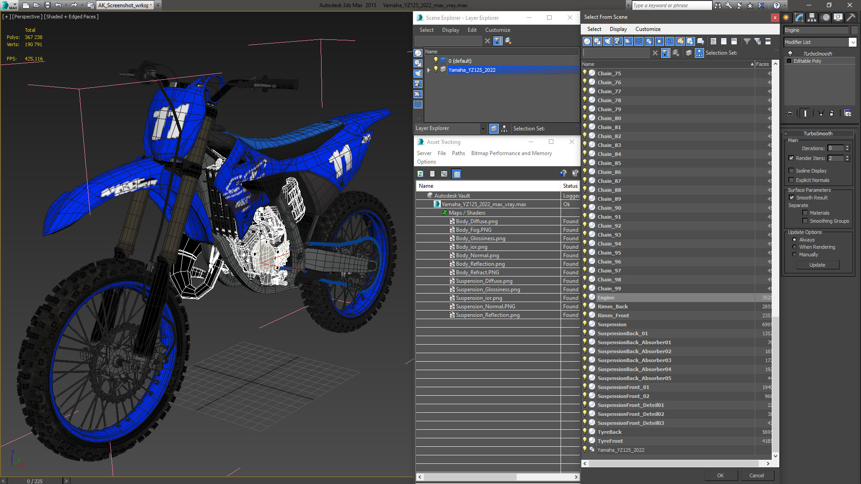Open the Redo history dropdown arrow
This screenshot has height=484, width=861.
click(x=82, y=5)
